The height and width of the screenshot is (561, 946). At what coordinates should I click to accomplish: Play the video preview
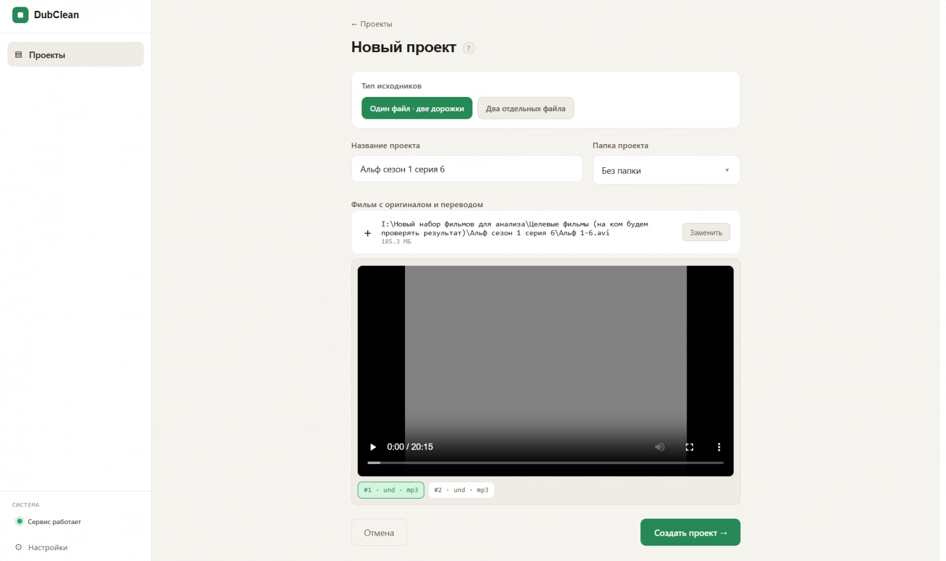(x=373, y=447)
